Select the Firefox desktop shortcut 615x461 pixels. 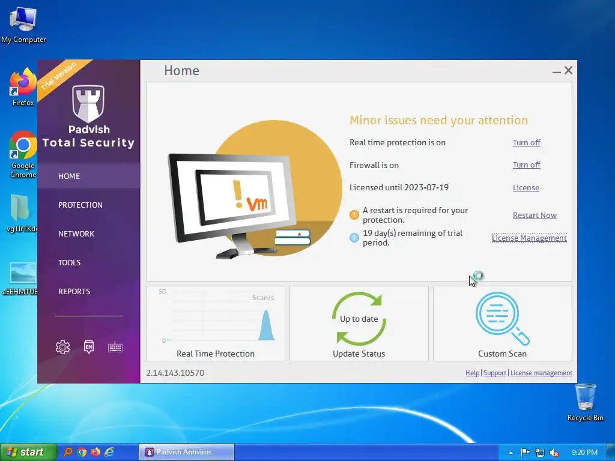point(23,87)
